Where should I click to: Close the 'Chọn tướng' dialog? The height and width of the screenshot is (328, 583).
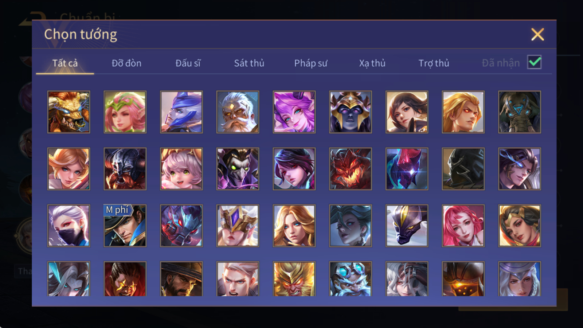537,35
